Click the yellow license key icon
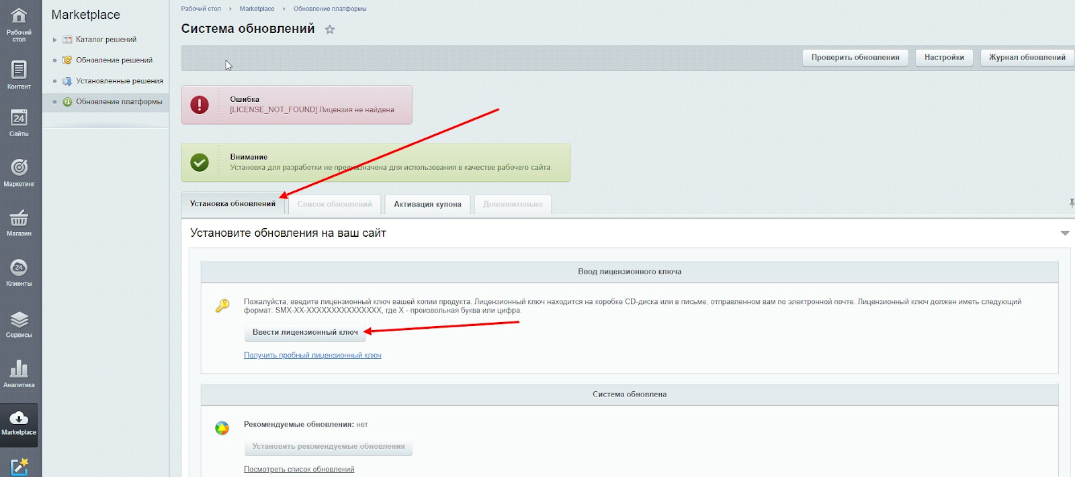The image size is (1075, 477). pos(222,306)
